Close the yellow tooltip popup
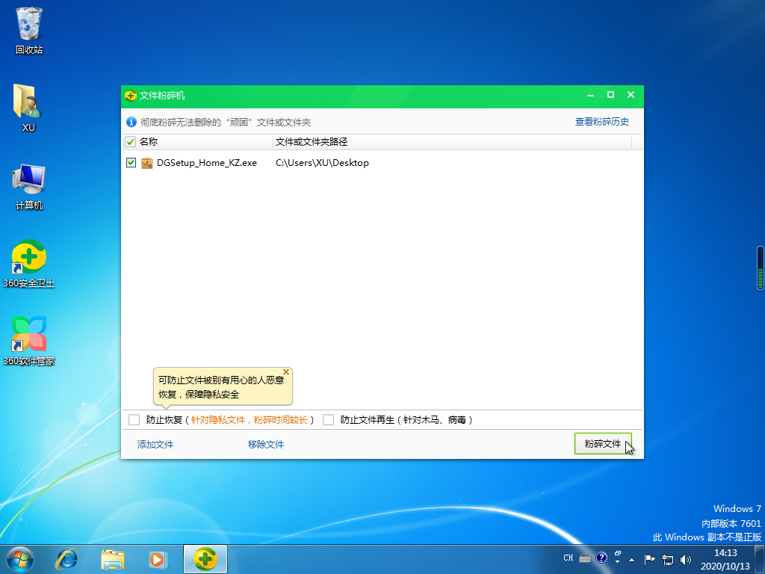The image size is (765, 574). pos(285,371)
